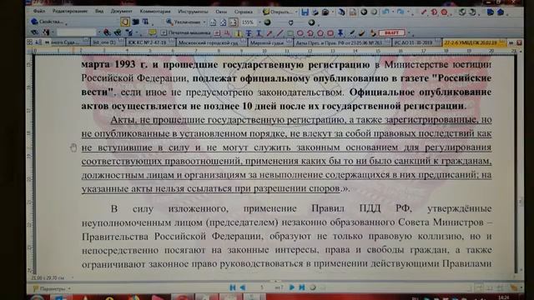This screenshot has height=300, width=534.
Task: Open the Документ menu
Action: tap(121, 11)
